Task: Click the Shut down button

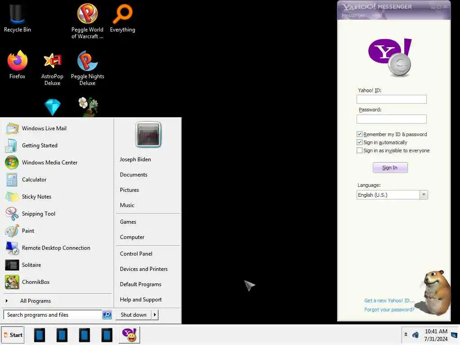Action: [133, 315]
